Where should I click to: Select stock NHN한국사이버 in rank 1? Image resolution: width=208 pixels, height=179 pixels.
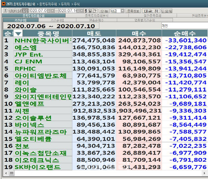(43, 40)
